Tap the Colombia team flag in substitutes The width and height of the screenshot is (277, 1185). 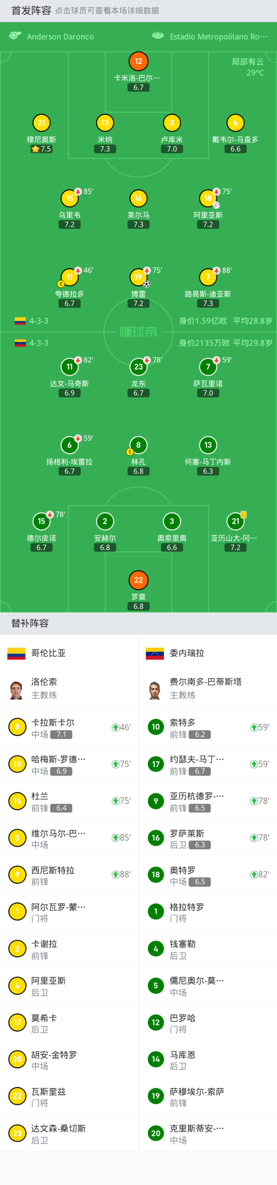(17, 653)
